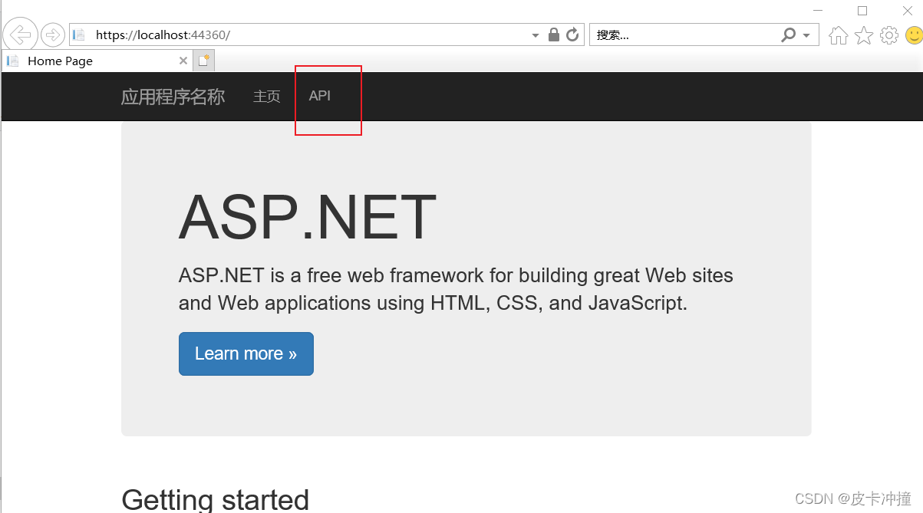Open the API navigation item
The height and width of the screenshot is (513, 923).
click(x=320, y=96)
